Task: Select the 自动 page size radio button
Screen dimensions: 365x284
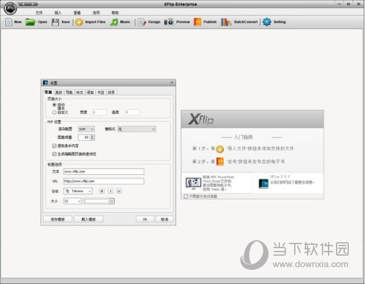Action: pos(54,105)
